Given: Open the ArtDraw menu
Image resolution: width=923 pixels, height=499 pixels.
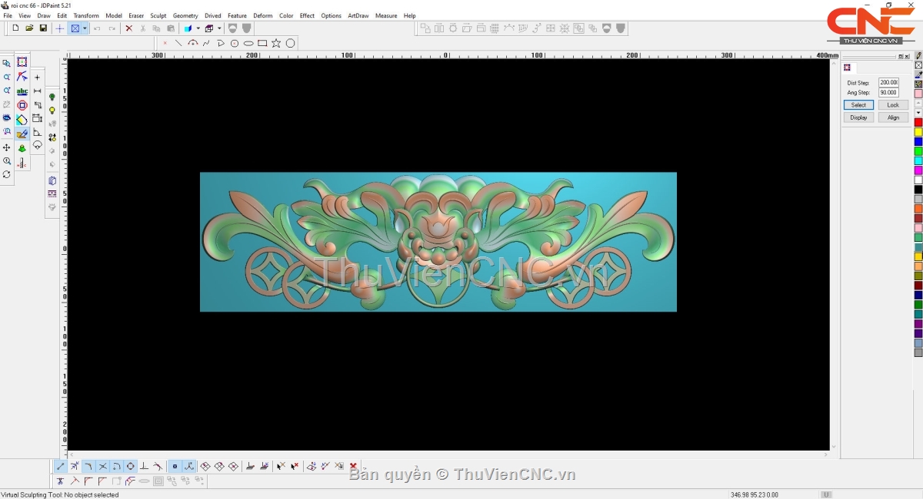Looking at the screenshot, I should point(358,15).
